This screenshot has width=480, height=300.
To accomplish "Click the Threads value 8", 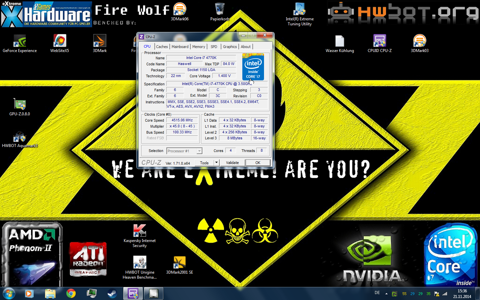I will point(262,150).
